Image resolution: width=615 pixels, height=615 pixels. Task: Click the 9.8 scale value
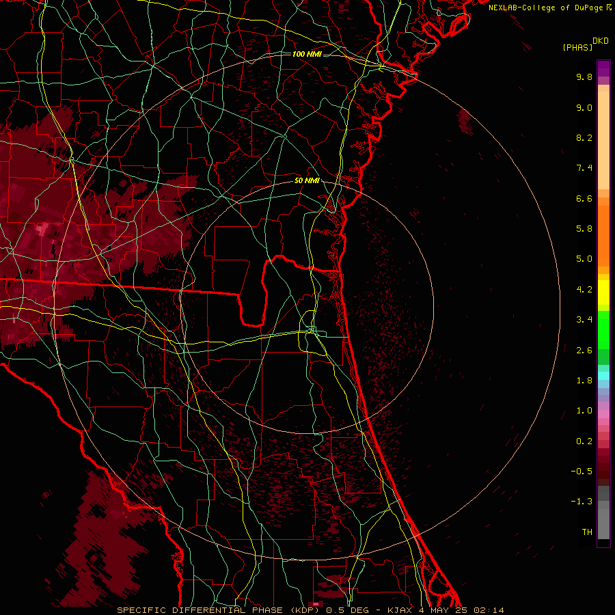click(x=584, y=77)
